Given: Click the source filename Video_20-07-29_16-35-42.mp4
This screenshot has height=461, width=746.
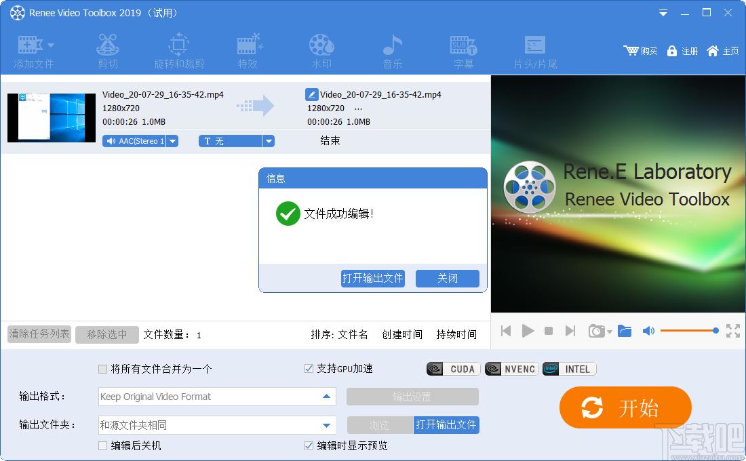Looking at the screenshot, I should (x=163, y=95).
